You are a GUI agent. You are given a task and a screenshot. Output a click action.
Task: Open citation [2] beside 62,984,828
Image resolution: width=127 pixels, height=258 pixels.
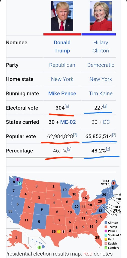pos(75,135)
